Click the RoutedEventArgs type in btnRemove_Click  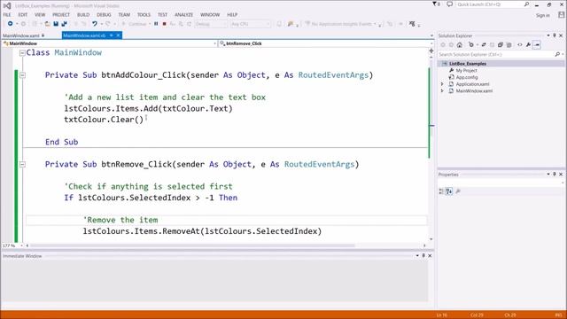tap(319, 165)
